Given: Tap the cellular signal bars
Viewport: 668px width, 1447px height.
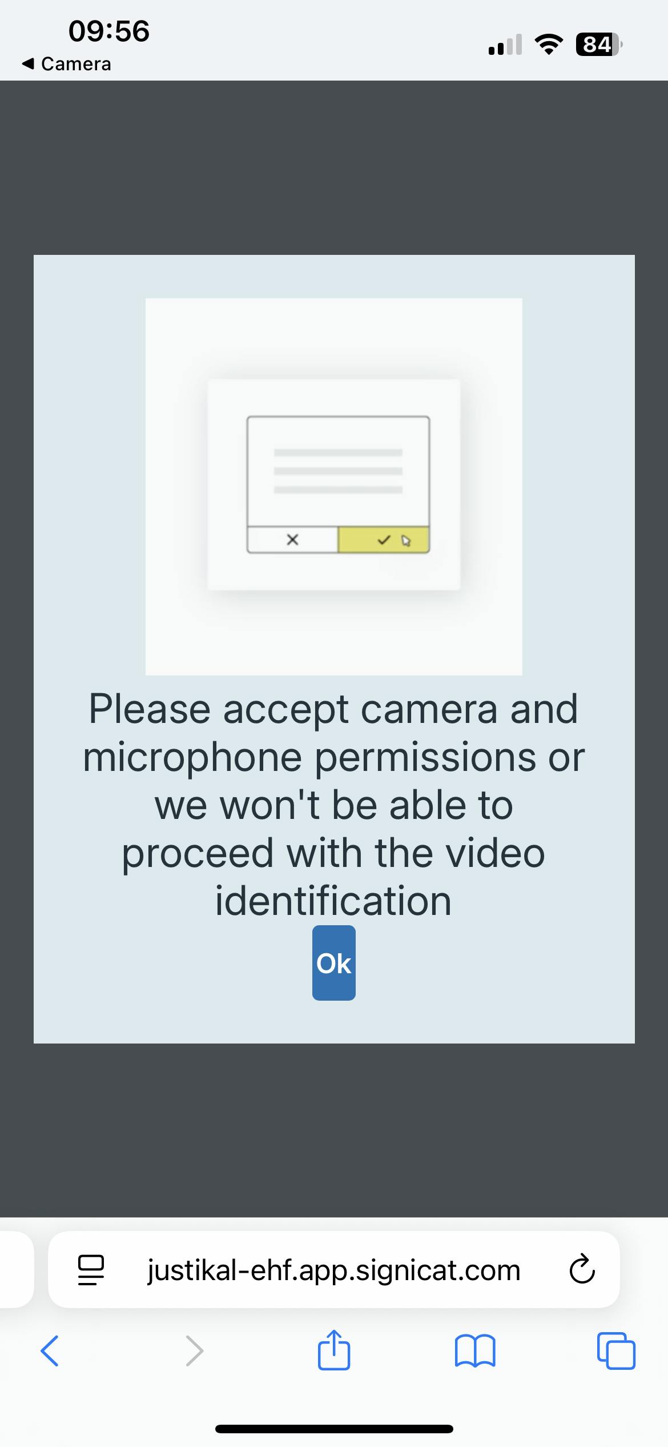Looking at the screenshot, I should pyautogui.click(x=505, y=45).
